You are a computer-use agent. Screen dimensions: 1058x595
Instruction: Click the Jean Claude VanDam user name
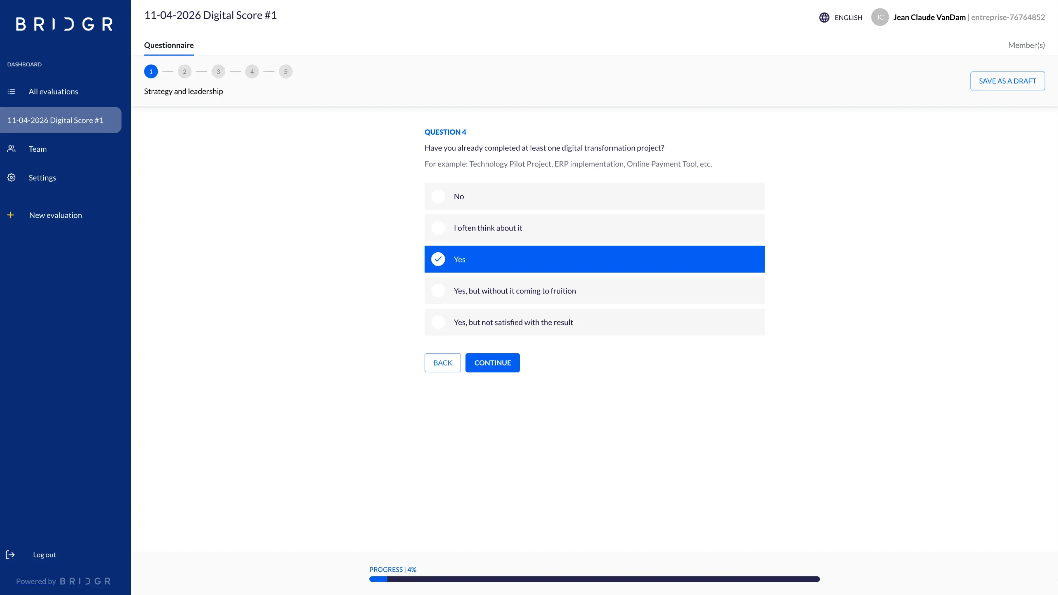pos(929,17)
